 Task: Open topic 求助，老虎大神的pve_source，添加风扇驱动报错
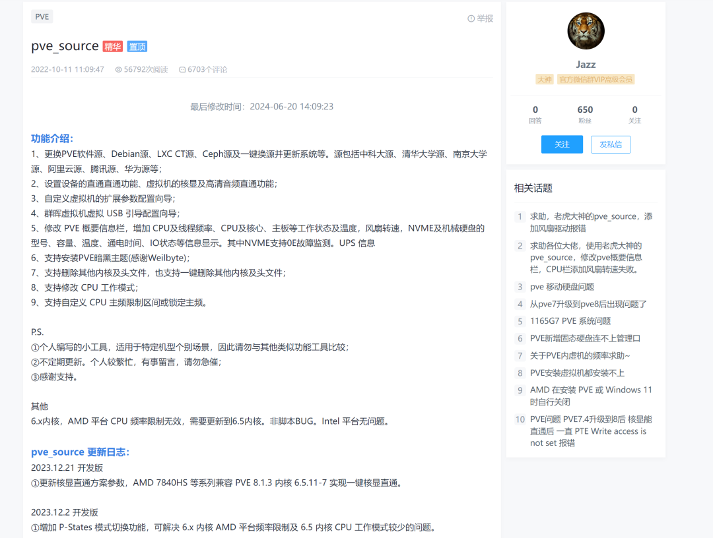click(591, 222)
